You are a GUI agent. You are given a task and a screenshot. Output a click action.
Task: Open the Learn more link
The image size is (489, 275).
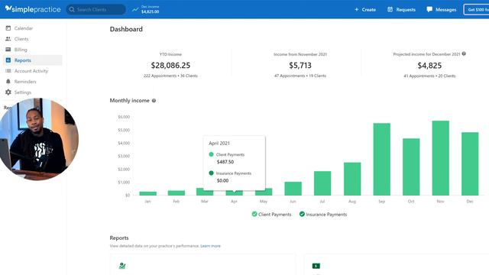(211, 246)
